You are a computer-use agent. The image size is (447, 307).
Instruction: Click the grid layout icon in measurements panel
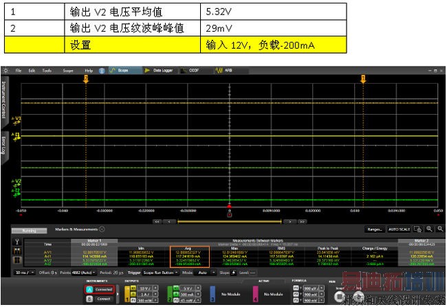17,260
